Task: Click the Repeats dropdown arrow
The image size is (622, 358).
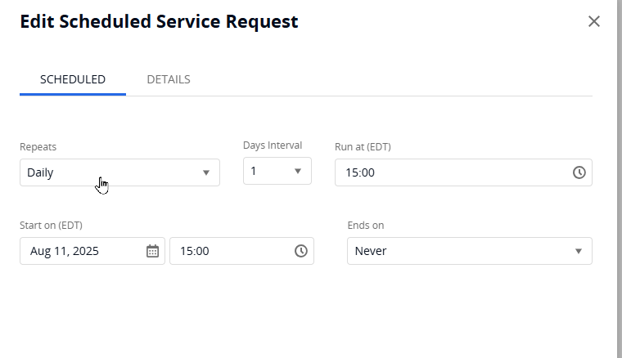Action: click(206, 172)
